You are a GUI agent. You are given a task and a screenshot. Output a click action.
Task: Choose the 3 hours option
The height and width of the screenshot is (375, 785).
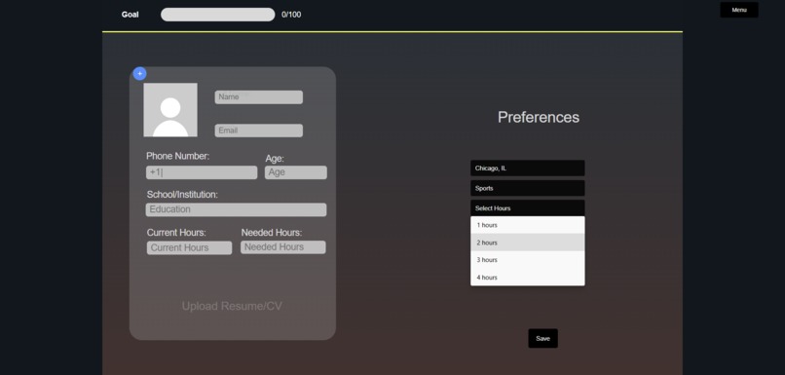pos(528,260)
